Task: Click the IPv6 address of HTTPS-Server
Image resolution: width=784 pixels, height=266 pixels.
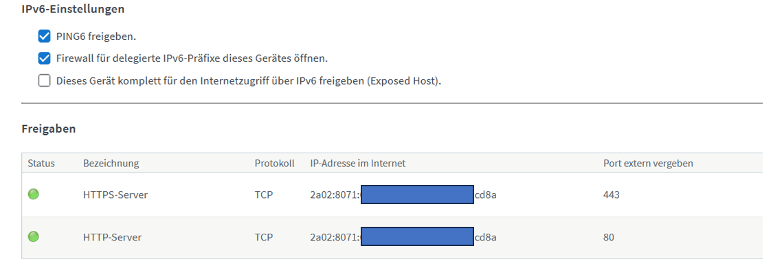Action: pos(403,195)
